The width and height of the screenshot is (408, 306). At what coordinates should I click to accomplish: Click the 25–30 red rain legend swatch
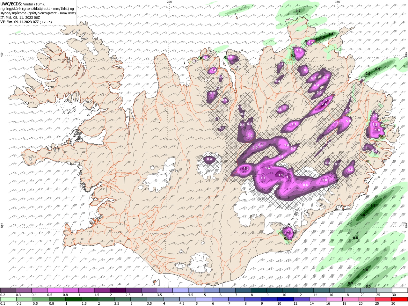coord(383,299)
